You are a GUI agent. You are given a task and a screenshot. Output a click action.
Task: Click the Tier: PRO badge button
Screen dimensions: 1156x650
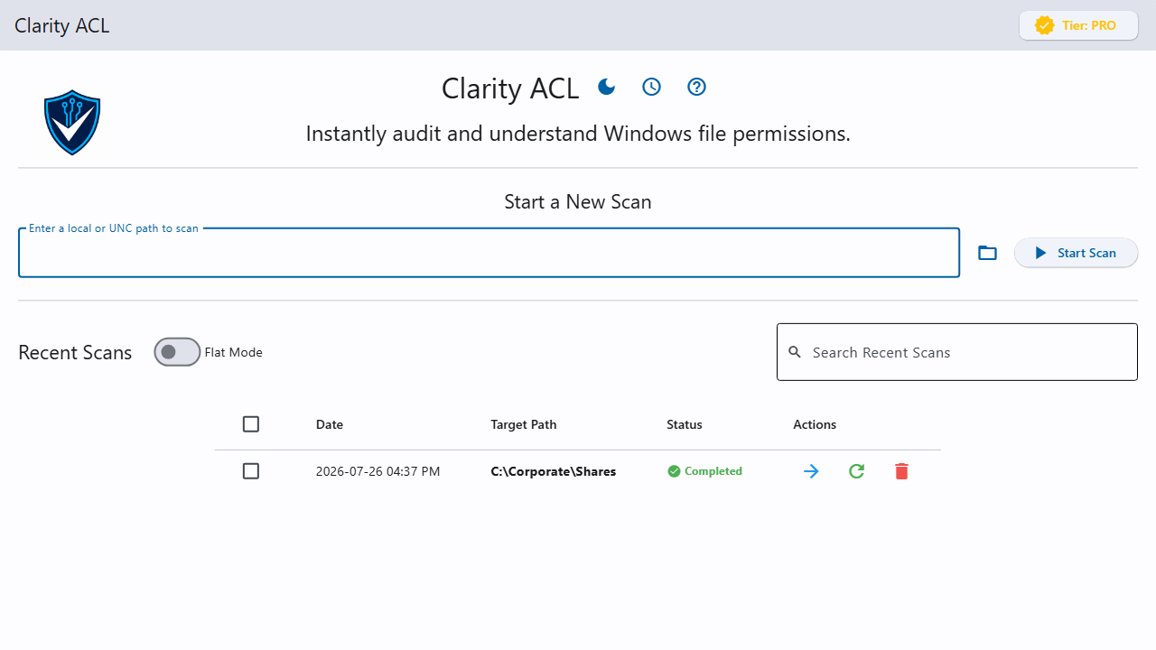point(1078,25)
